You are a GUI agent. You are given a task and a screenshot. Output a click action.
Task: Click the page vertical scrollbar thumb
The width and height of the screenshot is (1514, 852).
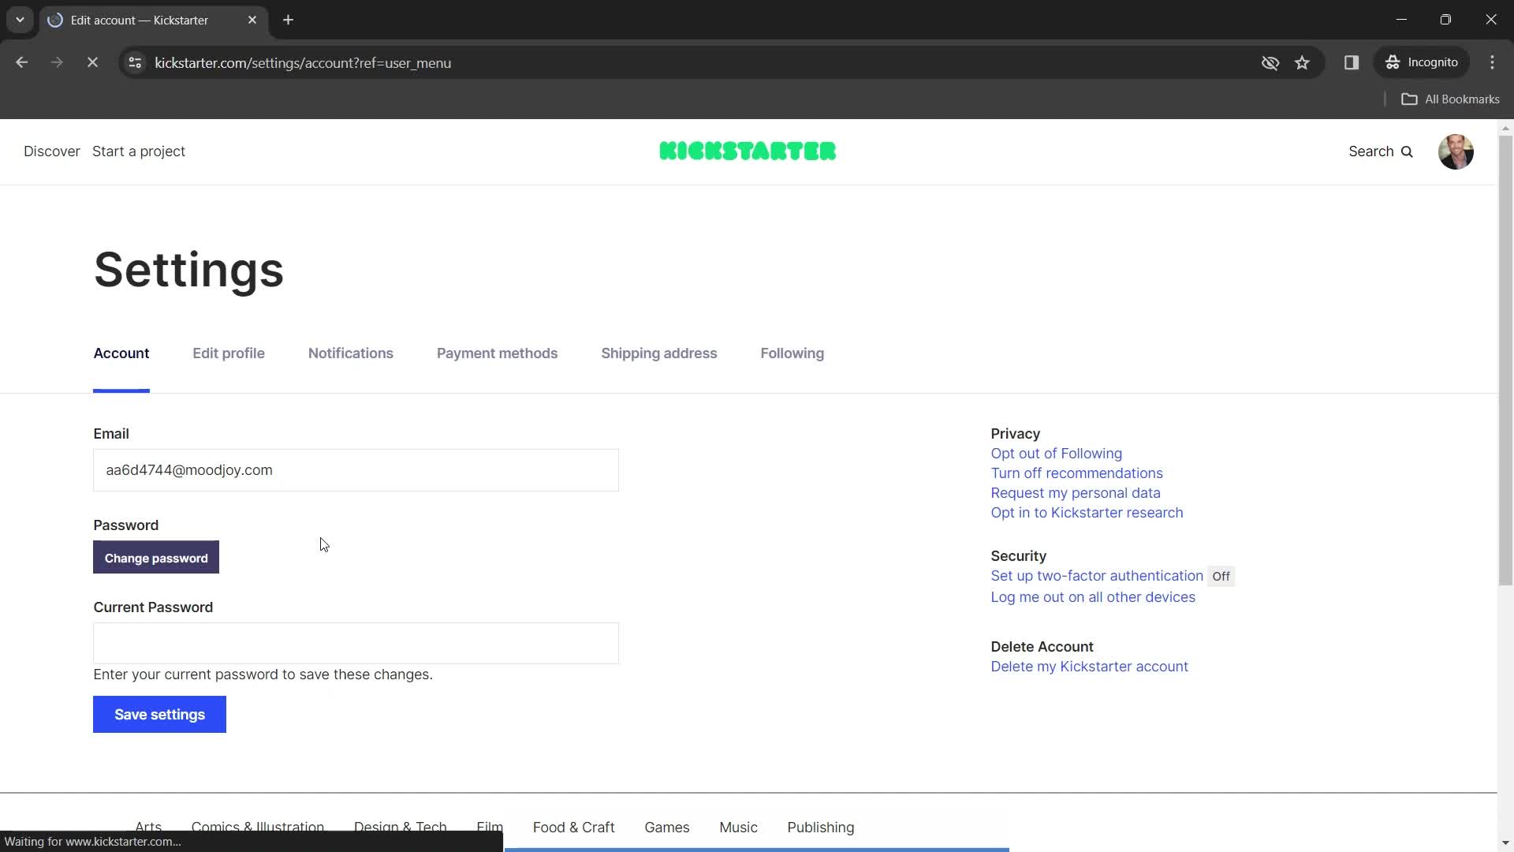pyautogui.click(x=1505, y=361)
